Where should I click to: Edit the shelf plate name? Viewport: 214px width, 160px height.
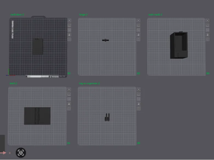tap(16, 83)
